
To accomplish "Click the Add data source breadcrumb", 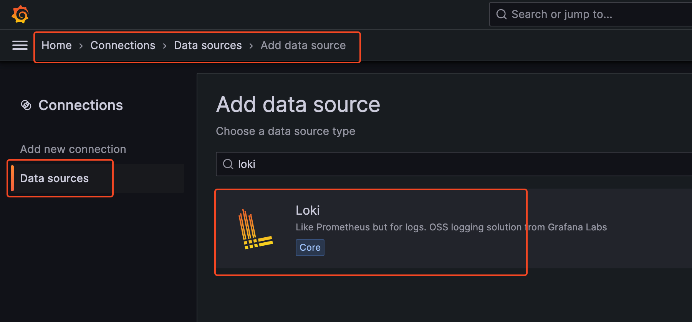I will [303, 45].
